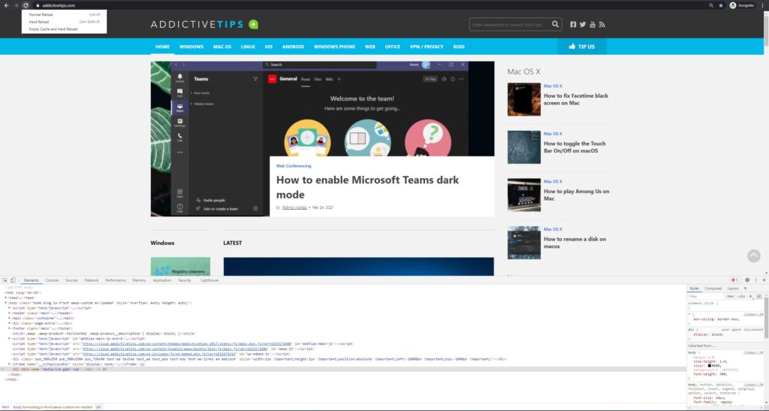This screenshot has width=769, height=411.
Task: Toggle the :hov element state button
Action: coord(731,296)
